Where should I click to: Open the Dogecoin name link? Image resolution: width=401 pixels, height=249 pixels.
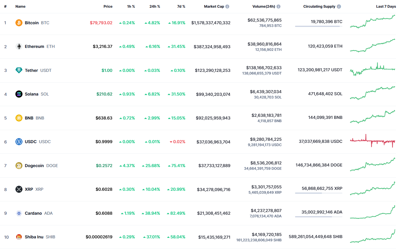[34, 166]
